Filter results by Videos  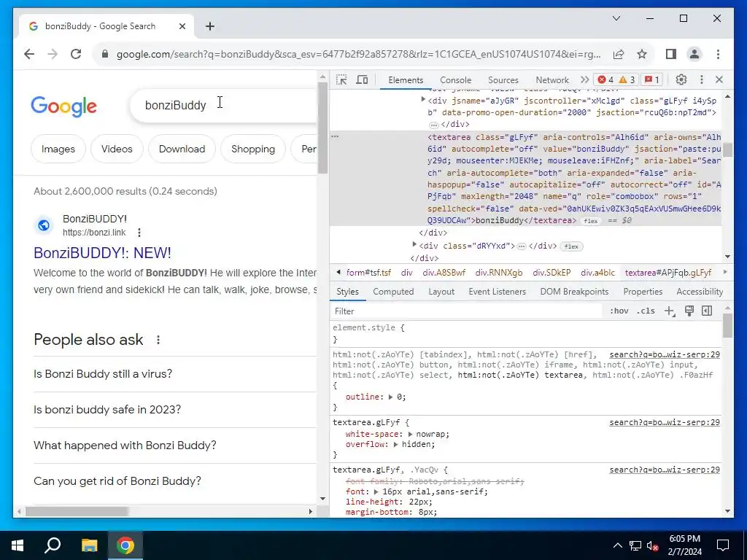pos(117,149)
